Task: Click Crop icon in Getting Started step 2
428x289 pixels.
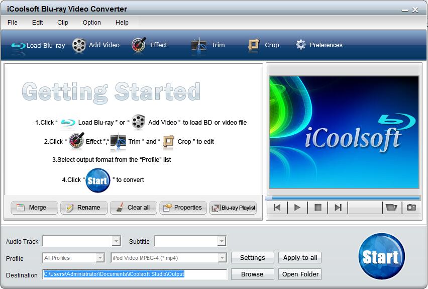Action: 168,142
